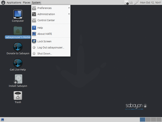Switch to the second workspace
Viewport: 162px width, 122px height.
(148, 120)
